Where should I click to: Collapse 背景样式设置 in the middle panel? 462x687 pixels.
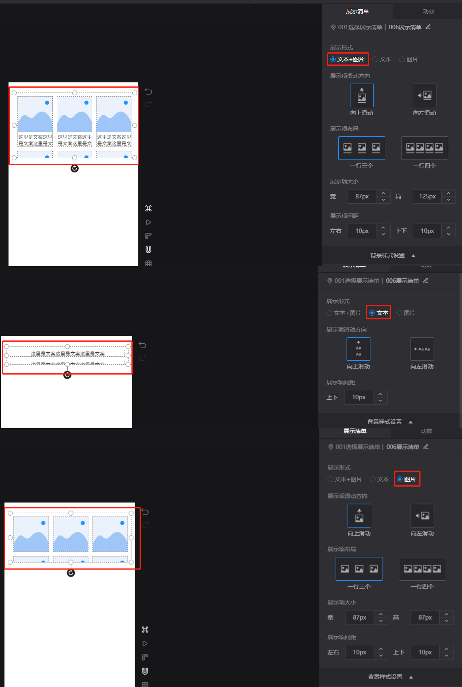[389, 422]
